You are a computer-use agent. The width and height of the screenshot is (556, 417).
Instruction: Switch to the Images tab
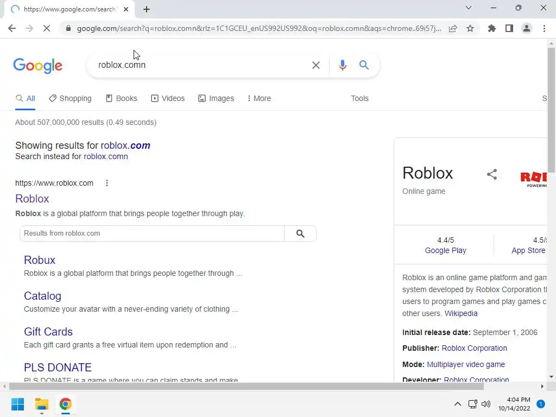coord(216,99)
